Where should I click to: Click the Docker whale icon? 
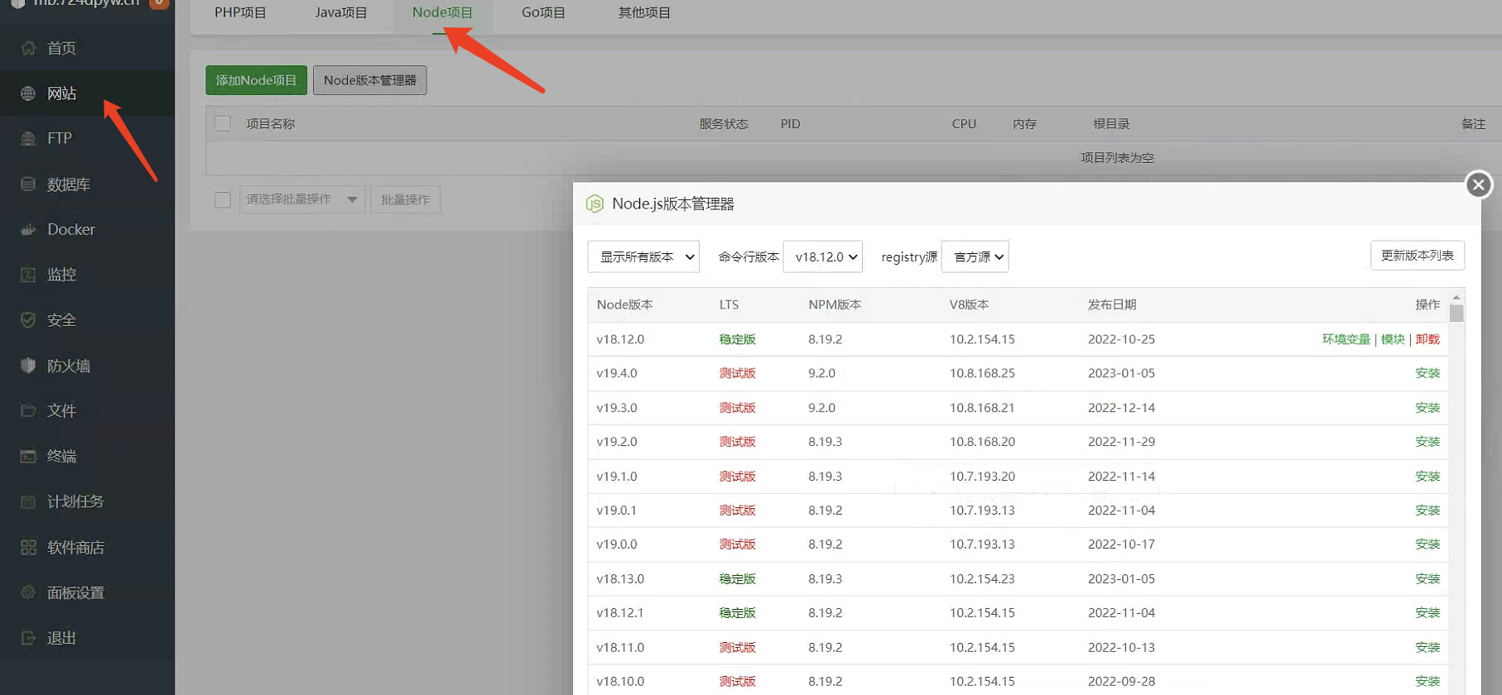[28, 229]
